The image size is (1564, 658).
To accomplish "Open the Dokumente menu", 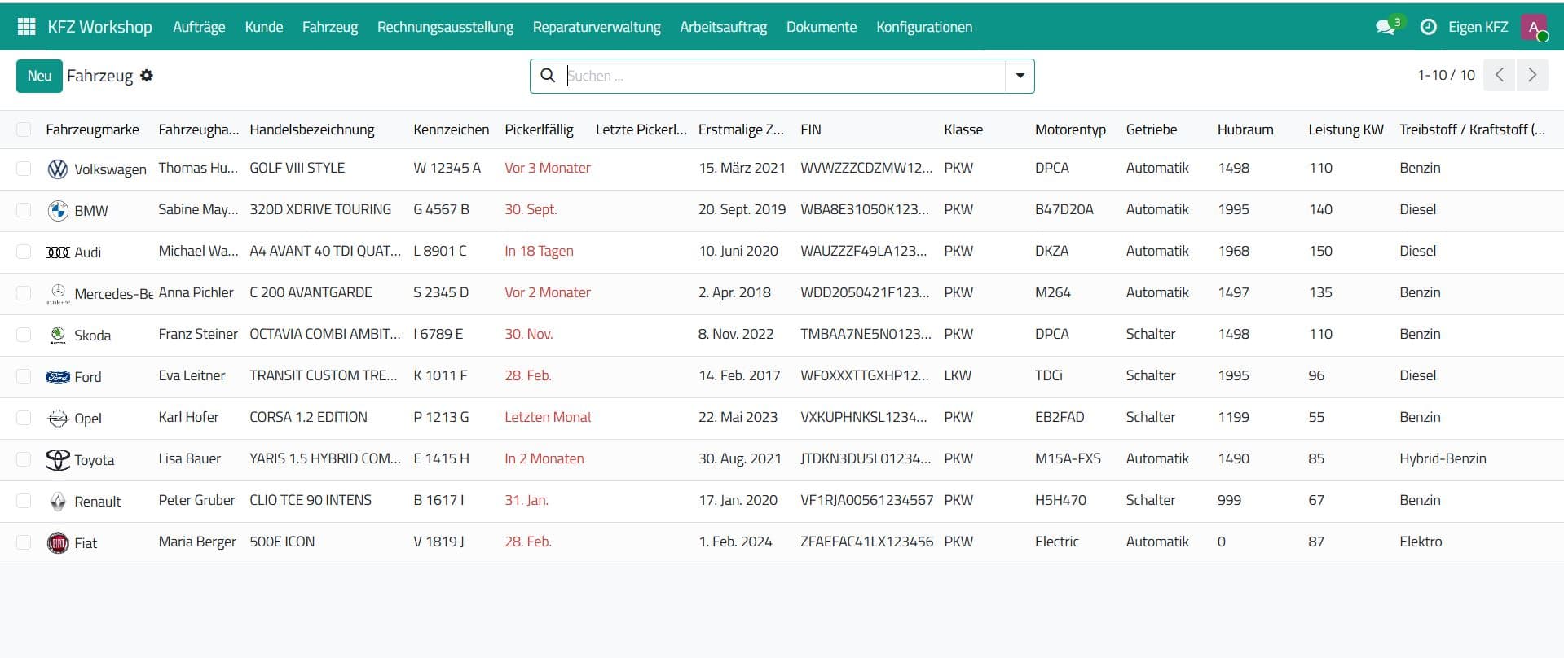I will click(x=822, y=27).
